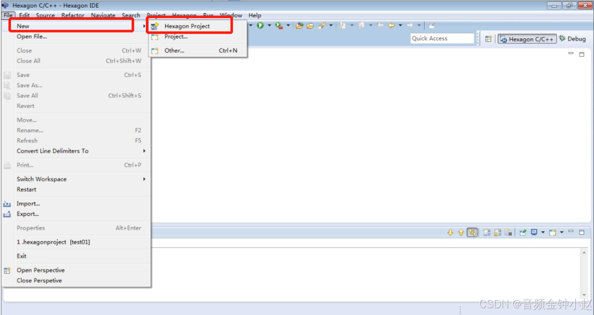Open the Open Console dropdown arrow
Image resolution: width=594 pixels, height=315 pixels.
tap(562, 232)
